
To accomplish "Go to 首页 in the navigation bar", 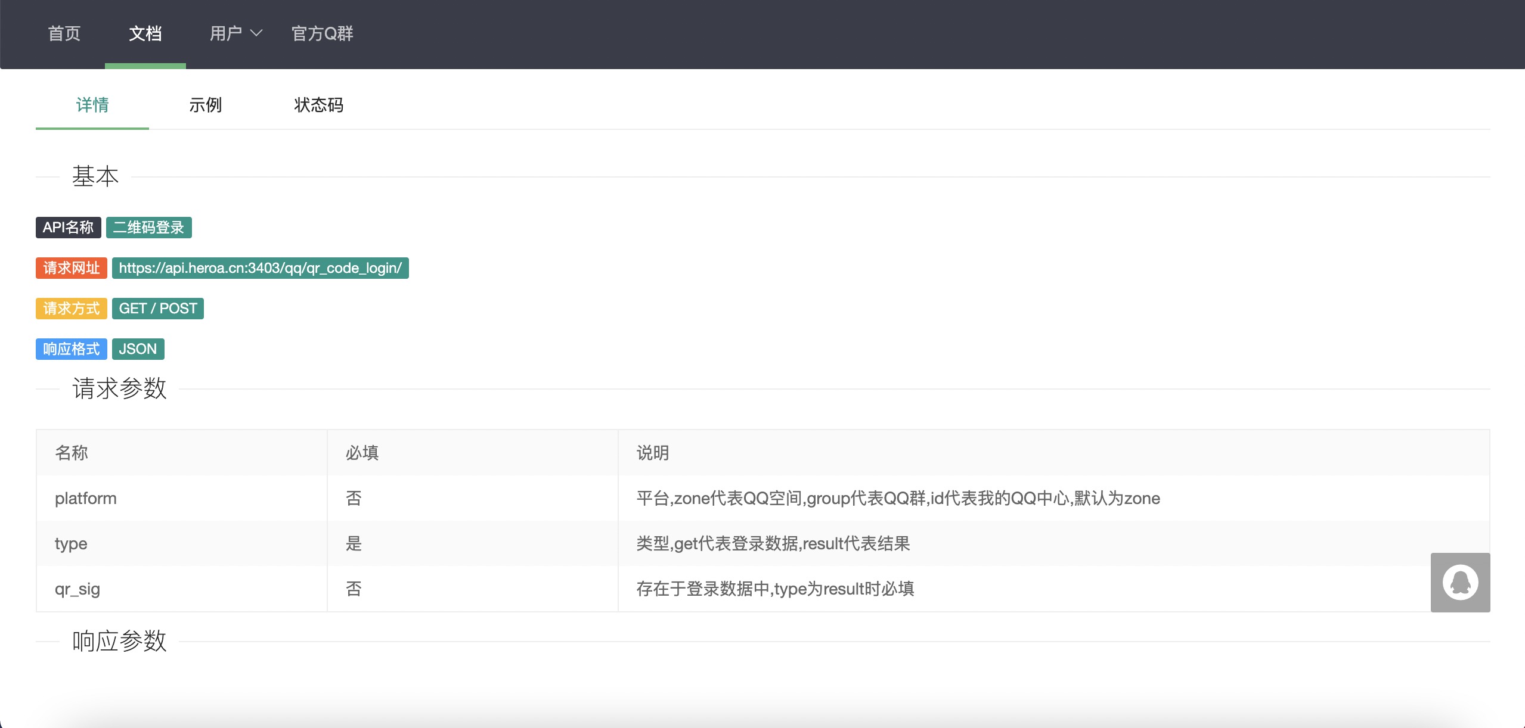I will coord(64,33).
